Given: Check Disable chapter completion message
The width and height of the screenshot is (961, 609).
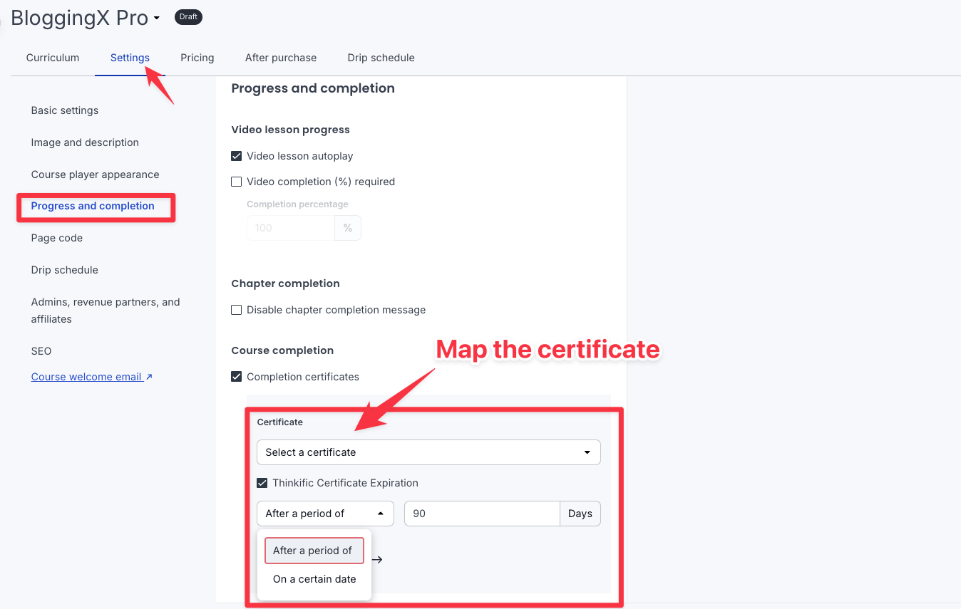Looking at the screenshot, I should 236,310.
